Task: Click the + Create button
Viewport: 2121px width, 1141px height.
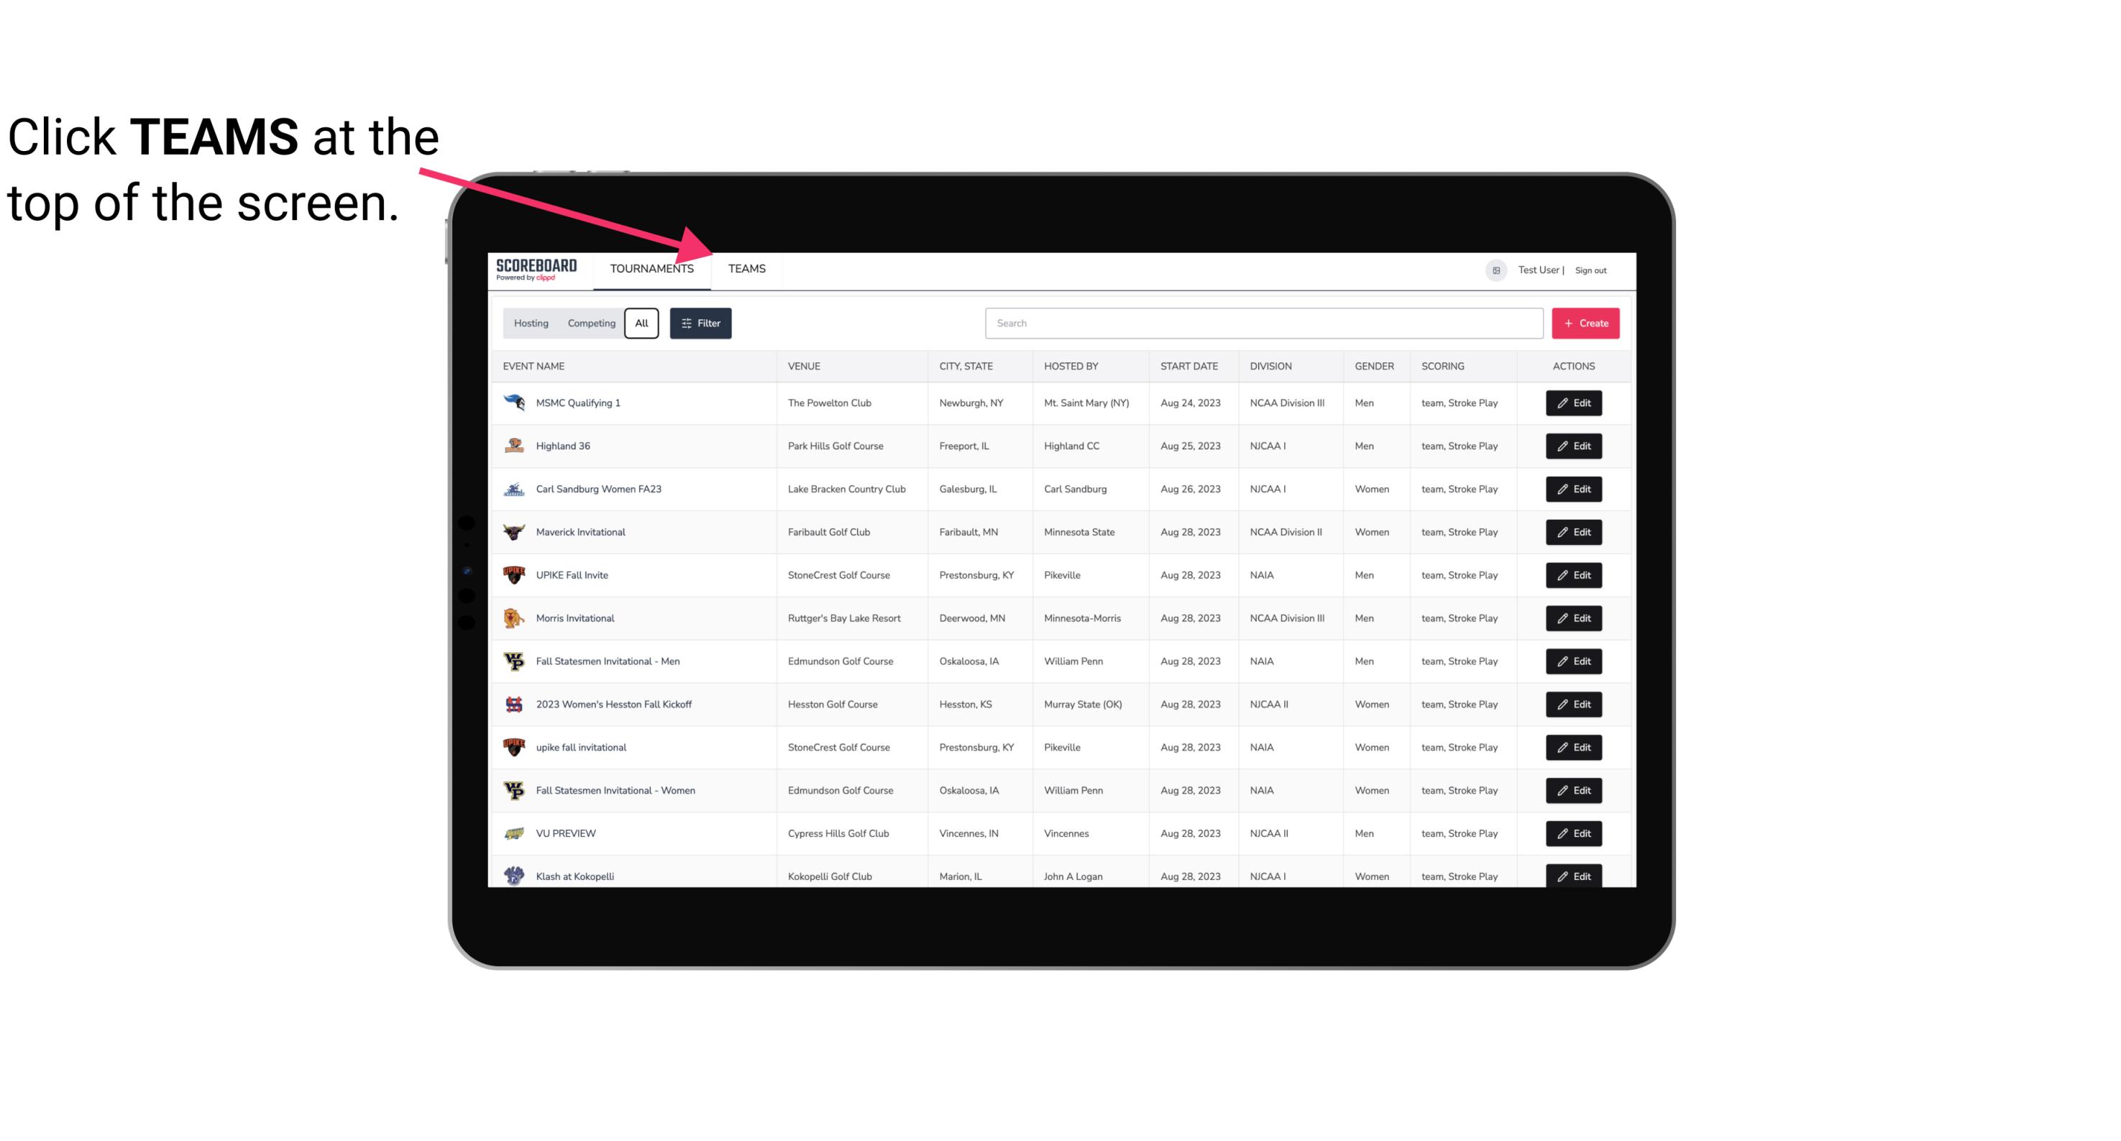Action: coord(1586,324)
